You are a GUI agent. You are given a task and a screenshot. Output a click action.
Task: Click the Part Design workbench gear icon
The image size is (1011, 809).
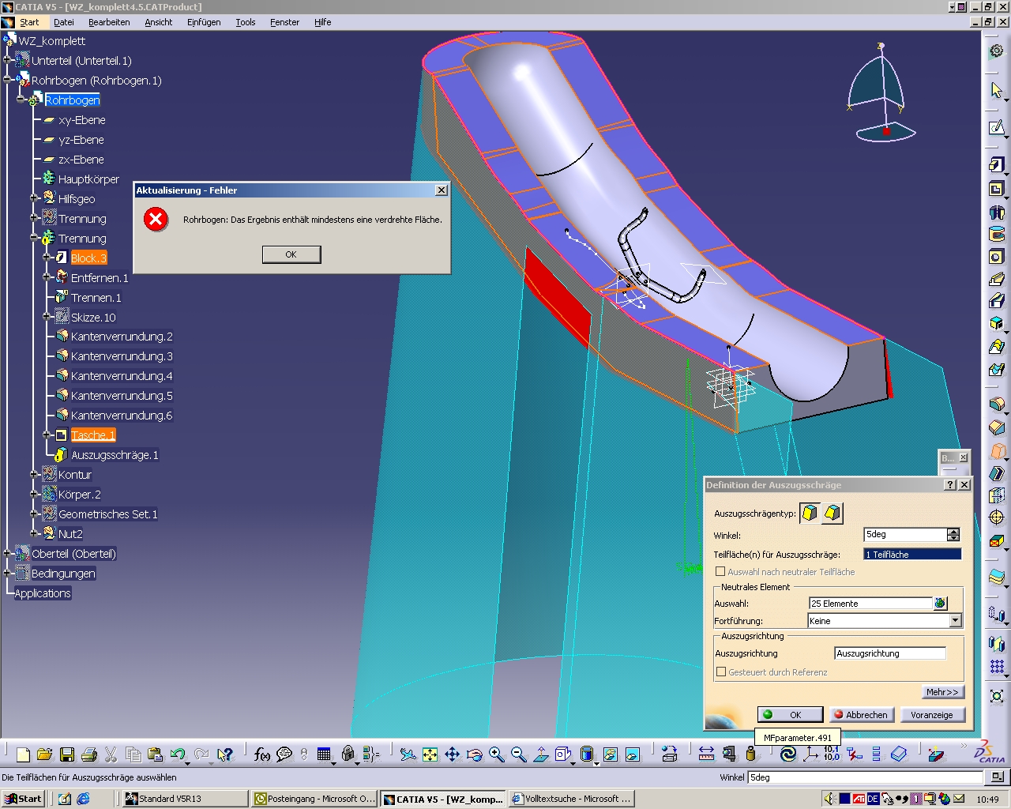pos(997,51)
